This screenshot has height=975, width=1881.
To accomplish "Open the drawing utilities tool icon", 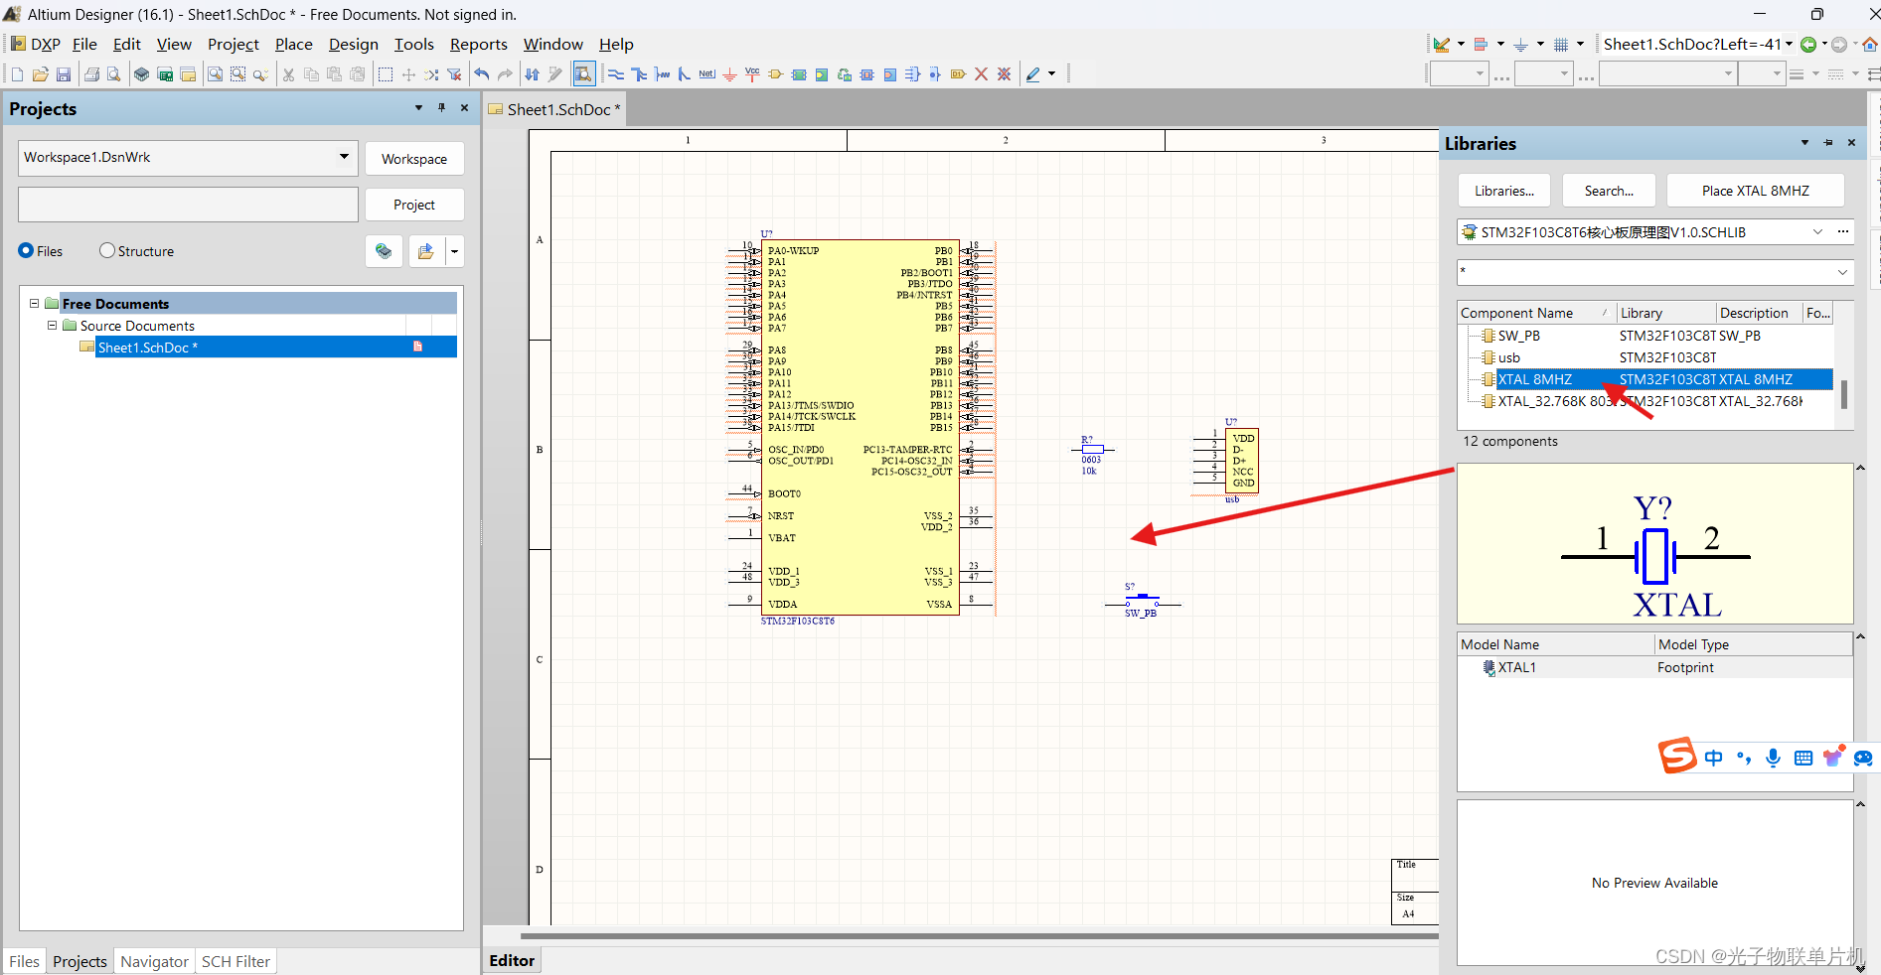I will 1442,45.
